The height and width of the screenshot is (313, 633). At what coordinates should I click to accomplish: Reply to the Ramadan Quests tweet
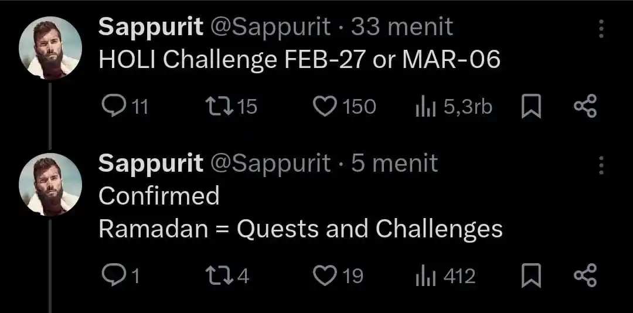pos(111,275)
